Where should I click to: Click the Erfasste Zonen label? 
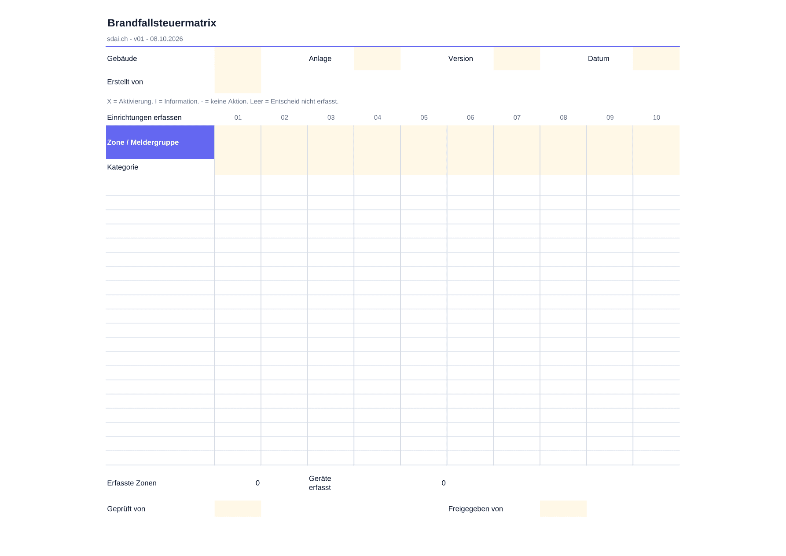132,483
